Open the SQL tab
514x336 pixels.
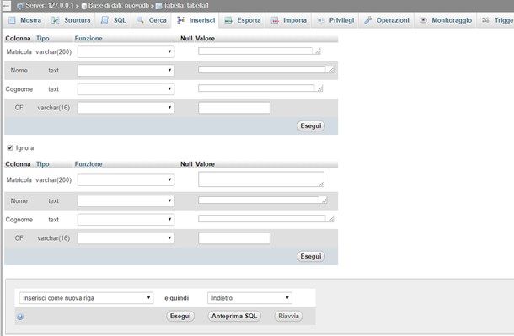[113, 20]
